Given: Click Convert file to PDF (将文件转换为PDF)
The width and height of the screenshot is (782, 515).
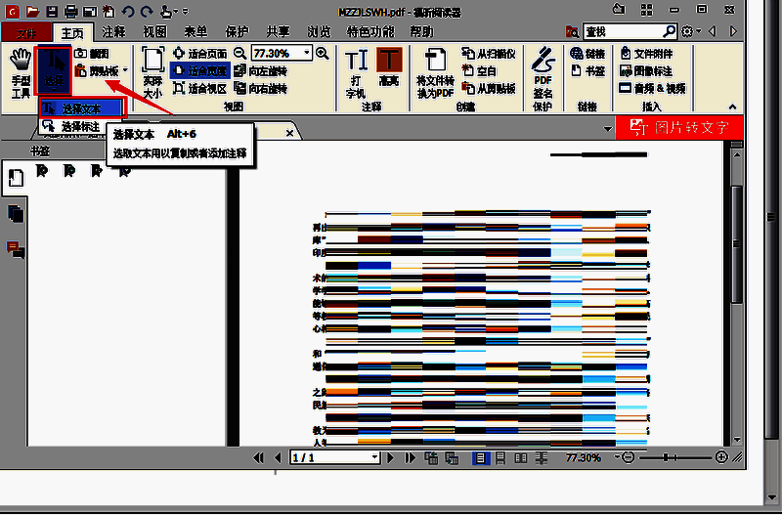Looking at the screenshot, I should [435, 73].
